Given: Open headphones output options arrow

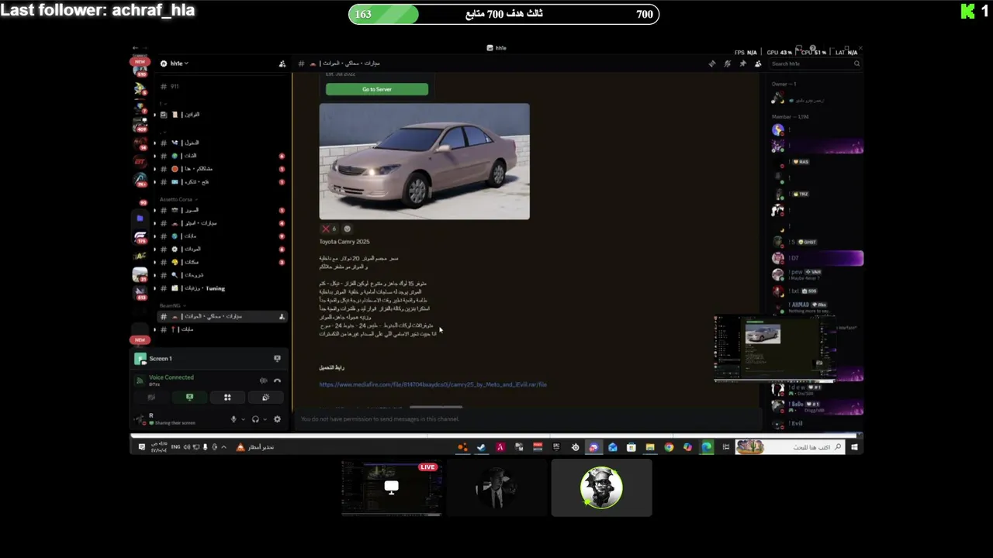Looking at the screenshot, I should (x=265, y=419).
